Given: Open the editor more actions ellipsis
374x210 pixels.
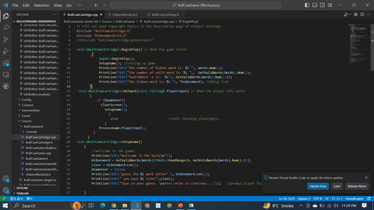Looking at the screenshot, I should coord(369,15).
